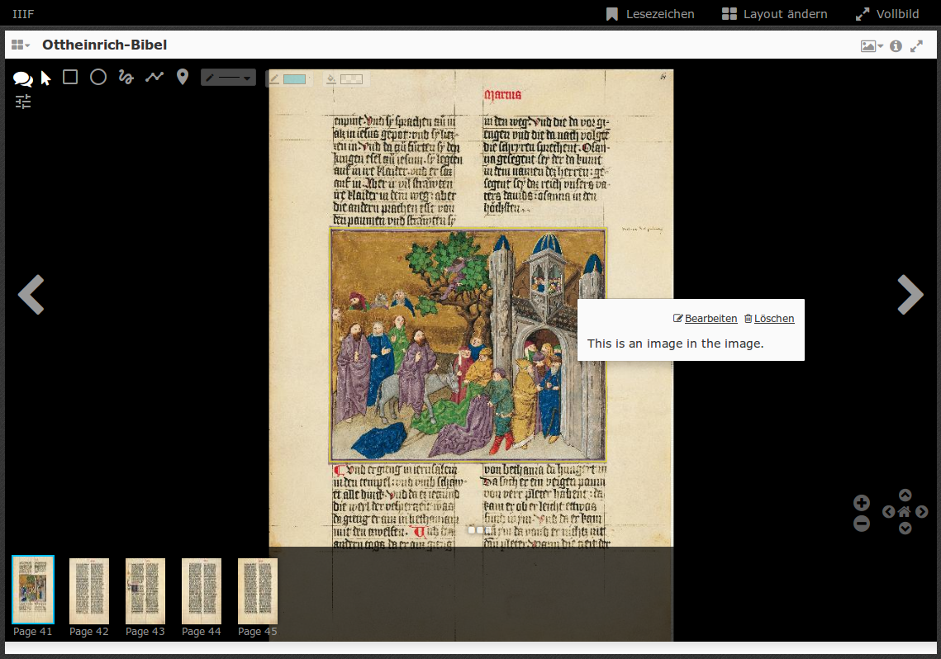
Task: Pick the teal stroke color swatch
Action: click(294, 79)
